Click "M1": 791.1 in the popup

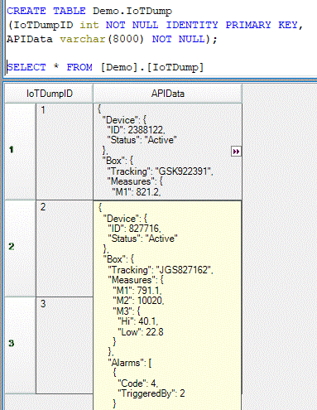pos(137,290)
